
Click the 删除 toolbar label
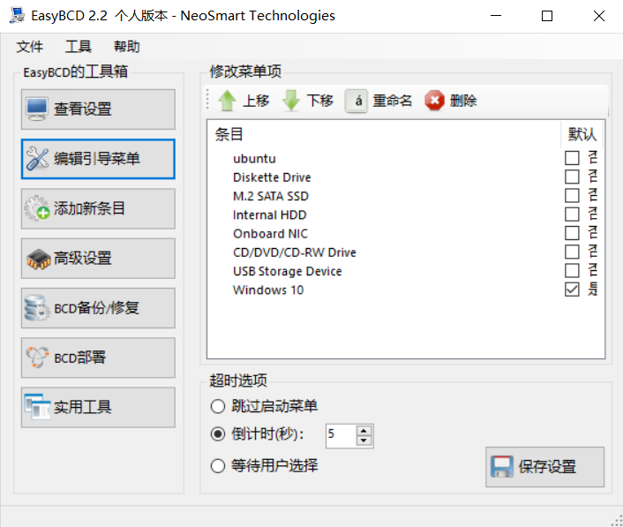tap(463, 101)
